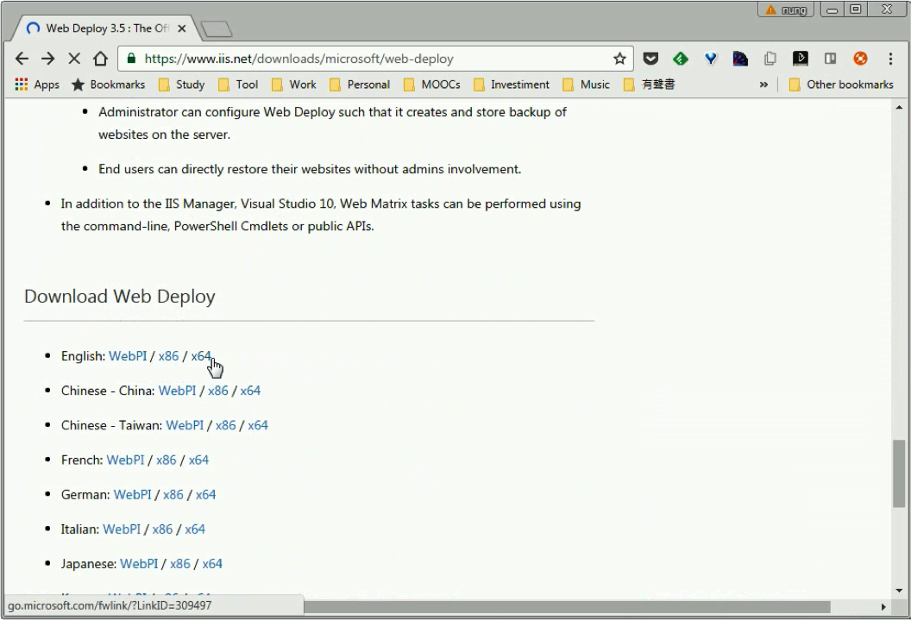Open the Chrome three-dot menu
The height and width of the screenshot is (620, 911).
click(x=890, y=59)
